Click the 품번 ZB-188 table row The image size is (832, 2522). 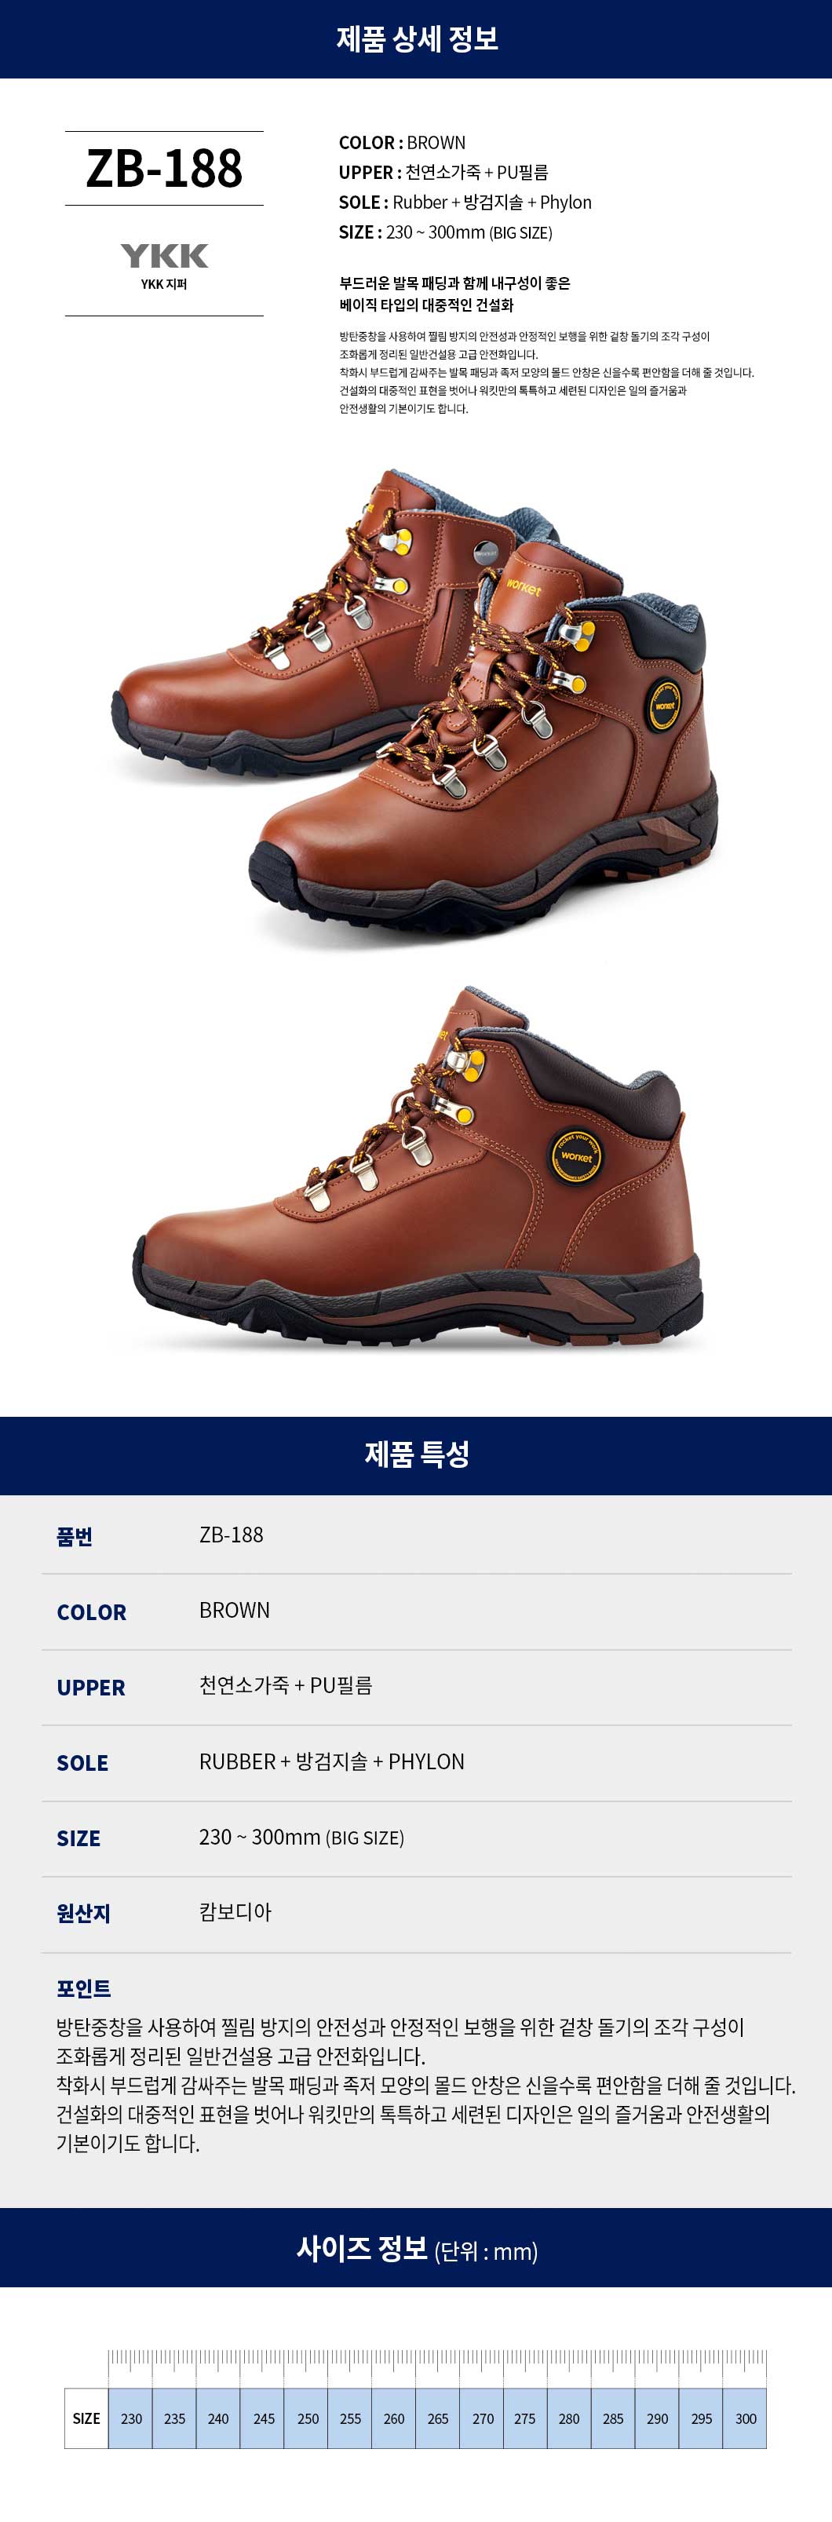[x=416, y=1535]
